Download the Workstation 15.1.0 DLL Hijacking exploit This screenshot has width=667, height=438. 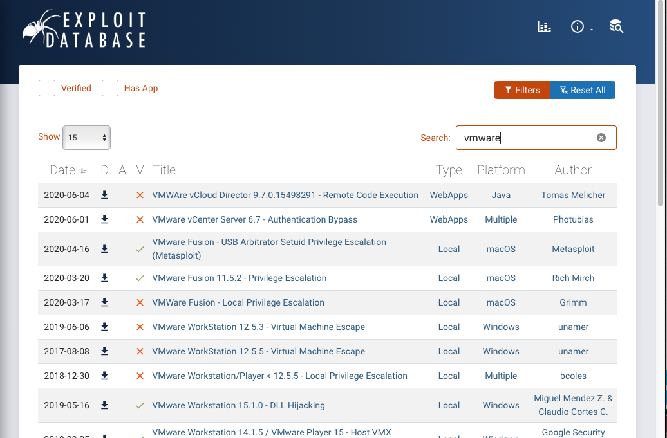tap(105, 405)
